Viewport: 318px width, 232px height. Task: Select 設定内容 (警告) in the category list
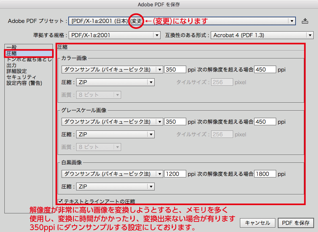click(24, 83)
